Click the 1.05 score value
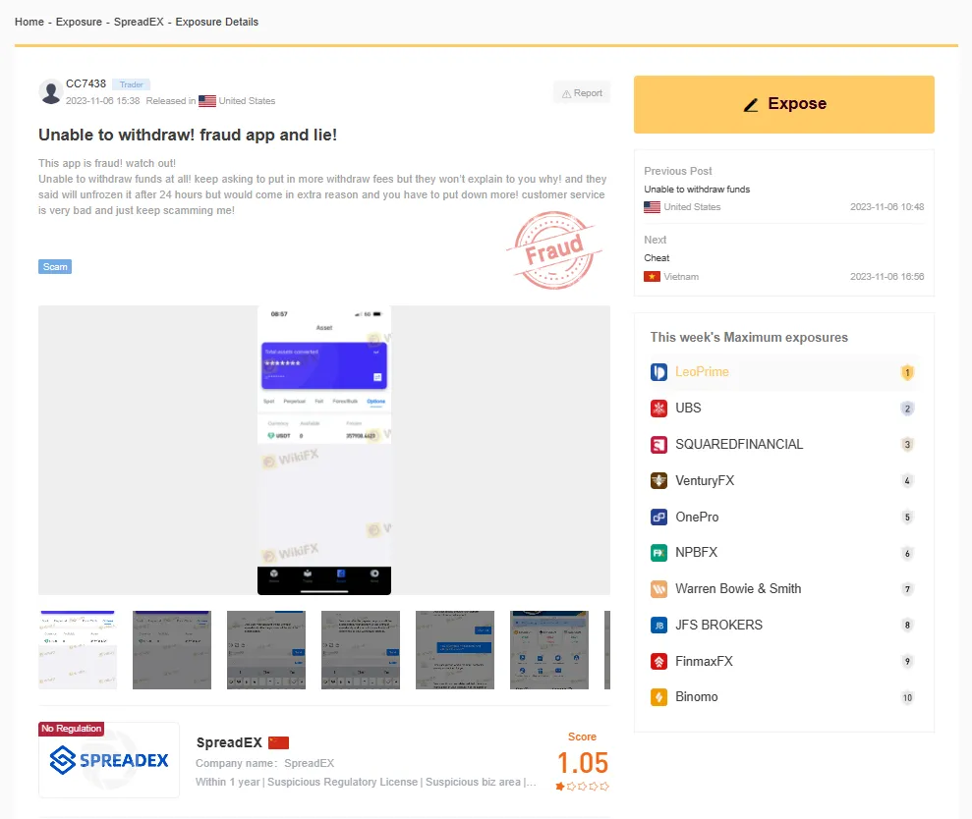Image resolution: width=972 pixels, height=819 pixels. click(x=582, y=763)
